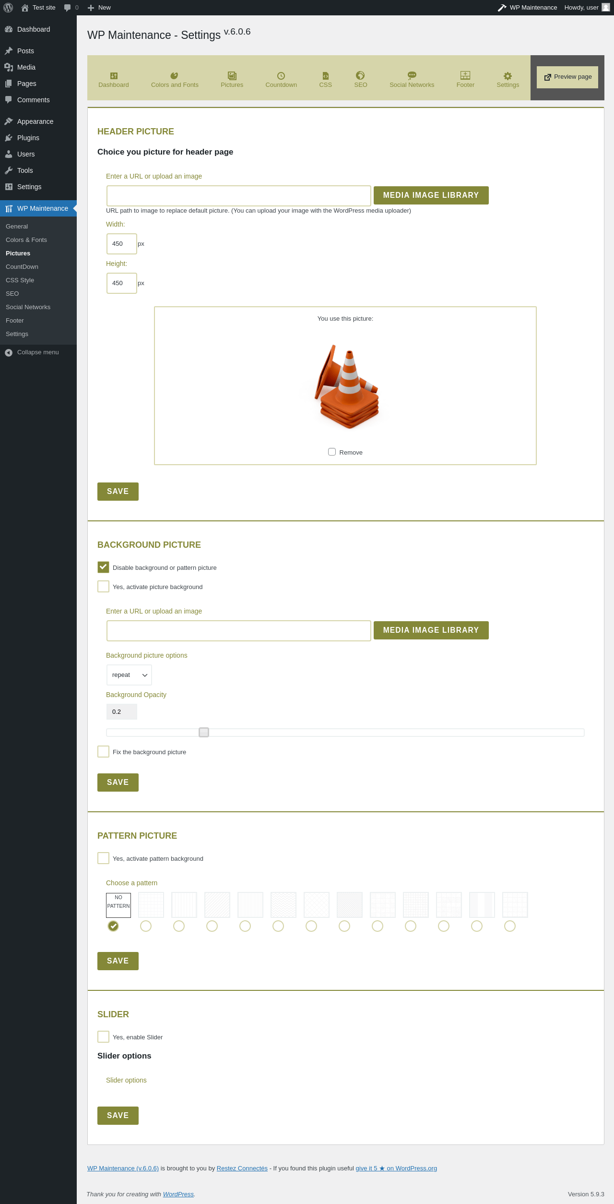Check Yes, enable Slider

[103, 1036]
